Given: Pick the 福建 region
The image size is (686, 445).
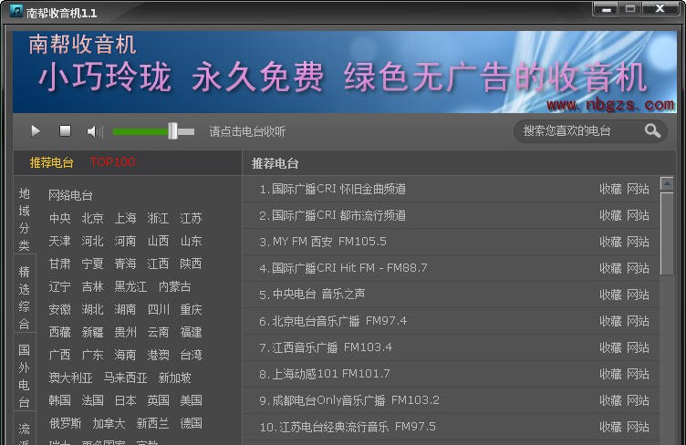Looking at the screenshot, I should (191, 332).
